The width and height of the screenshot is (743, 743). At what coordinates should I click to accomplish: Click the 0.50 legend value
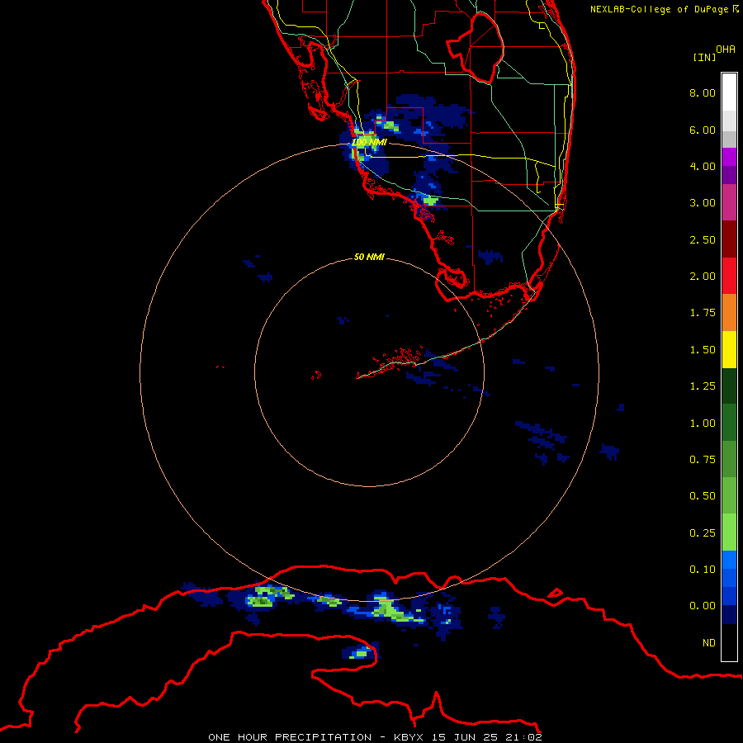(703, 496)
